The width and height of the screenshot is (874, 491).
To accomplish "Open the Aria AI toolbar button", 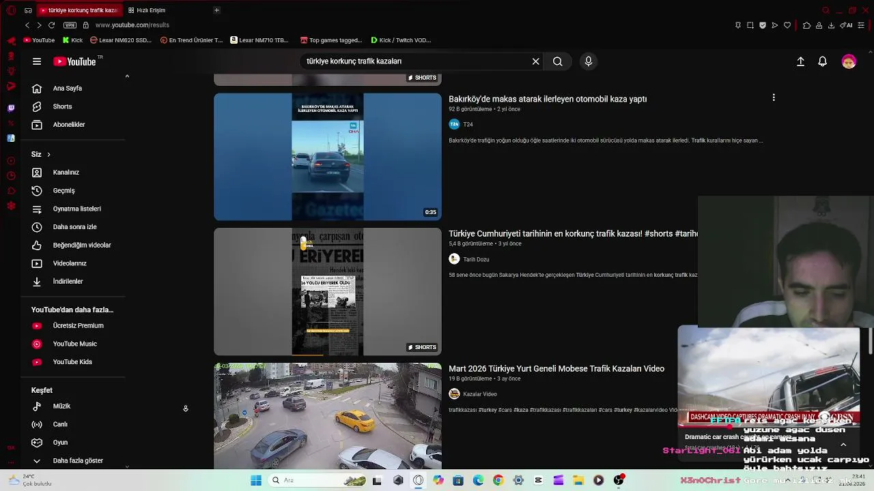I will (846, 25).
